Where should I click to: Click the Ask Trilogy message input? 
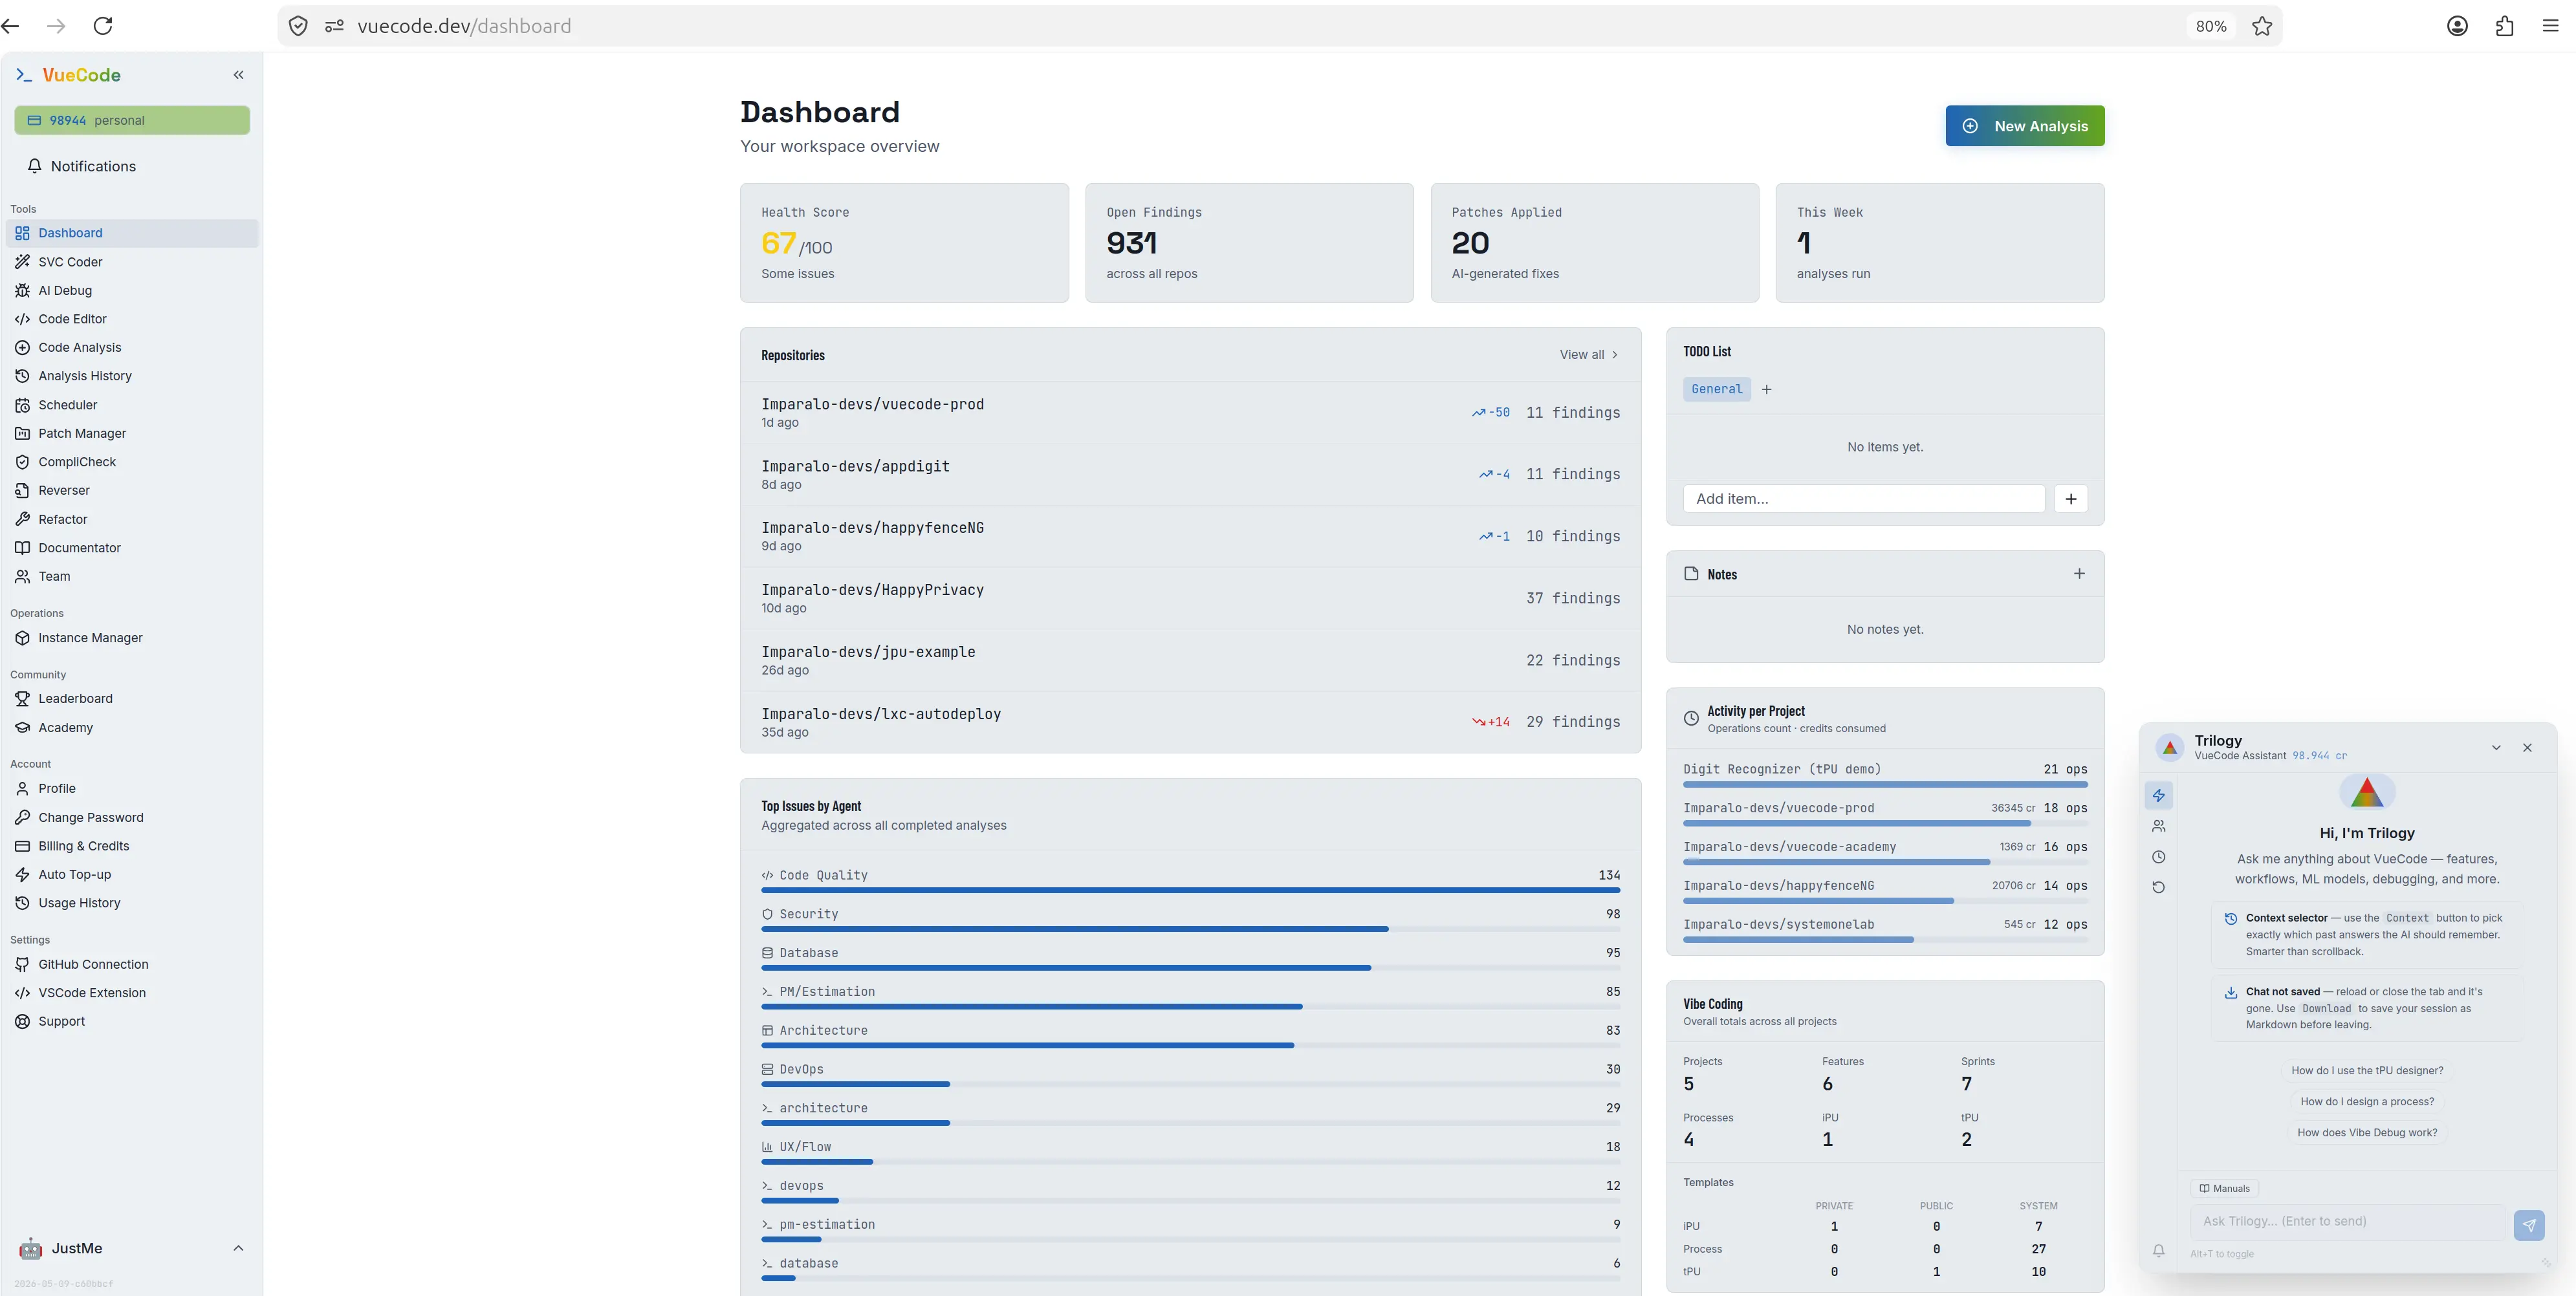[2347, 1221]
